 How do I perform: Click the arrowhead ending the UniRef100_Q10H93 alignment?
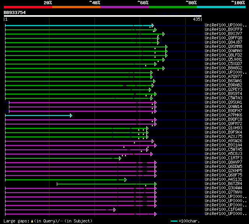tap(147, 128)
